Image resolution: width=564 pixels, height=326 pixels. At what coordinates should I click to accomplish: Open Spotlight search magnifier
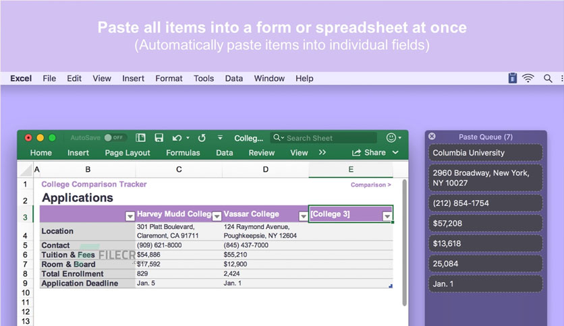click(x=548, y=78)
